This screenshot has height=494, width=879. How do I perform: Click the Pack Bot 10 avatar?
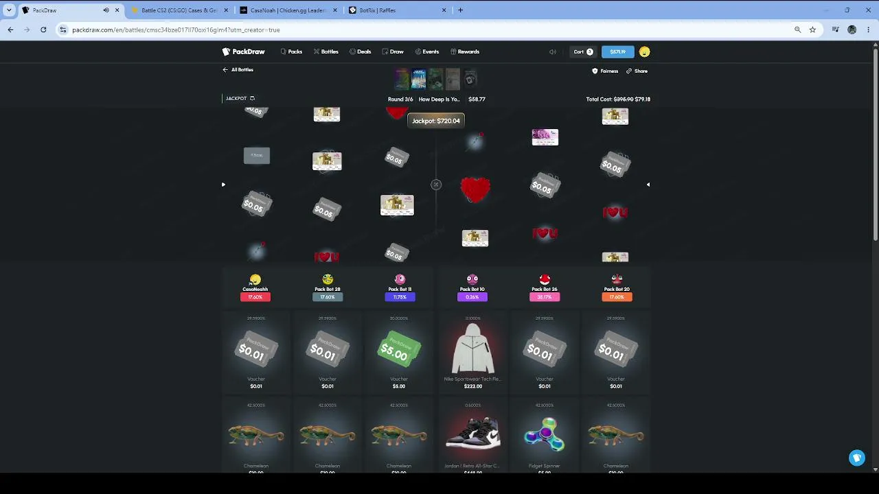[472, 279]
